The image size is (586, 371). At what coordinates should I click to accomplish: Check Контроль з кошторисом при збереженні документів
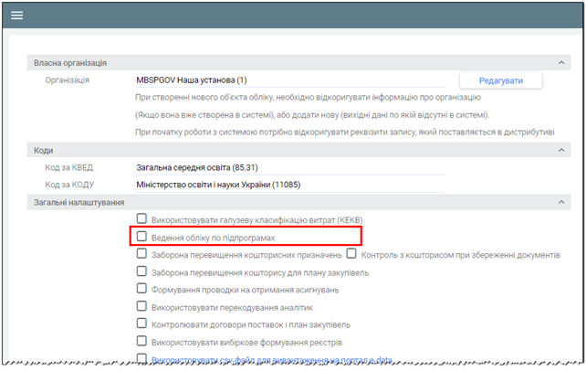click(351, 254)
